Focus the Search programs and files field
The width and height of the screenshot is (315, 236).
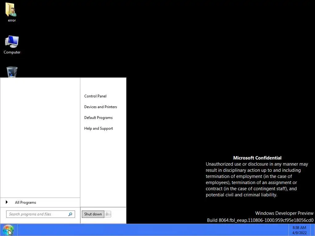(x=41, y=214)
